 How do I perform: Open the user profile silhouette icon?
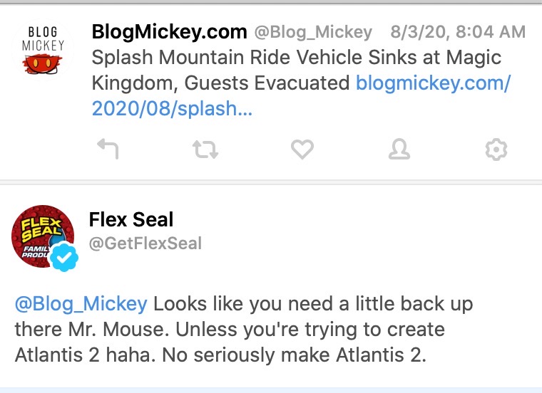(399, 149)
